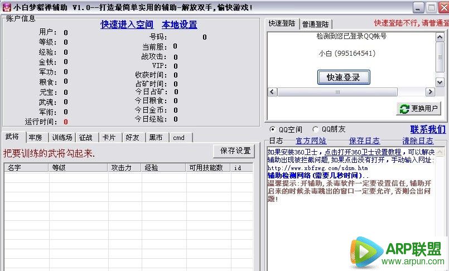Open the cmd tab

[180, 138]
